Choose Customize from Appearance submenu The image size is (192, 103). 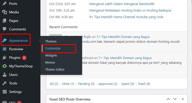(x=53, y=48)
